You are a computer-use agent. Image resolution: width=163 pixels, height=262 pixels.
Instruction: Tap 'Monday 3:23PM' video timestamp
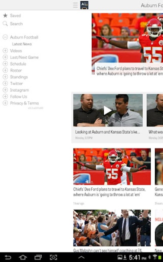[83, 138]
